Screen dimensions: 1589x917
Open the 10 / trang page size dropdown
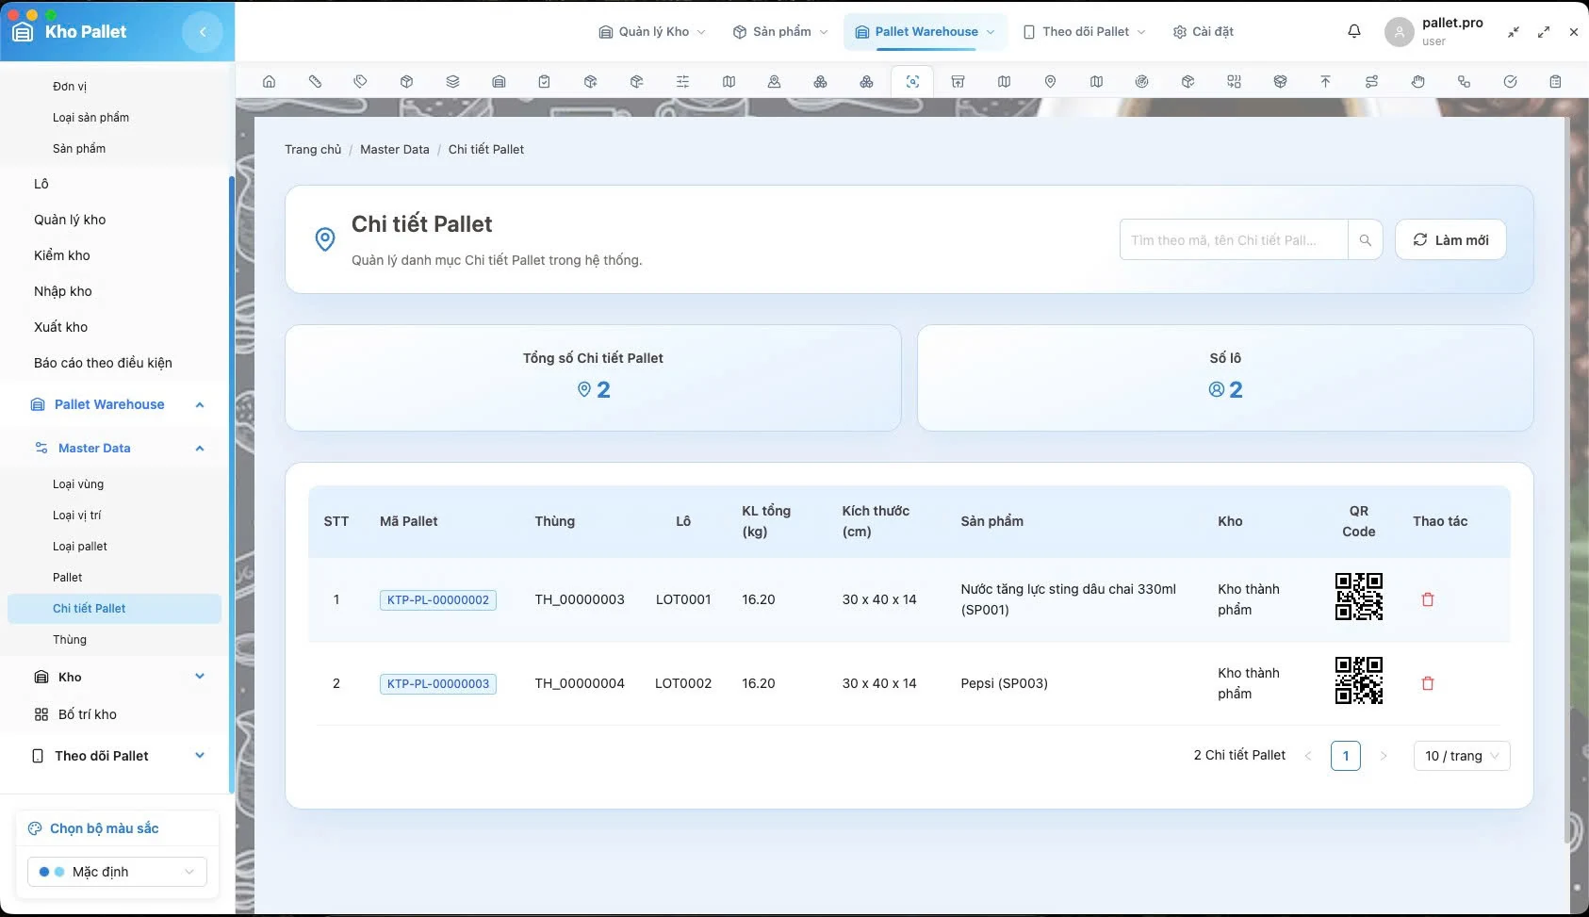coord(1462,756)
